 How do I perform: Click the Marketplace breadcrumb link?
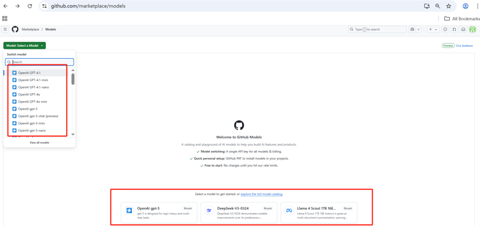click(30, 29)
